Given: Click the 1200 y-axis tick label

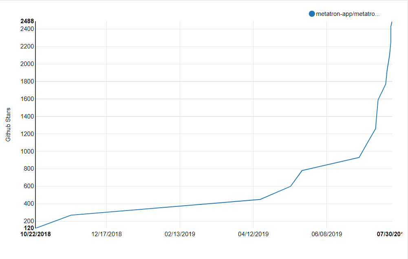Looking at the screenshot, I should (27, 134).
